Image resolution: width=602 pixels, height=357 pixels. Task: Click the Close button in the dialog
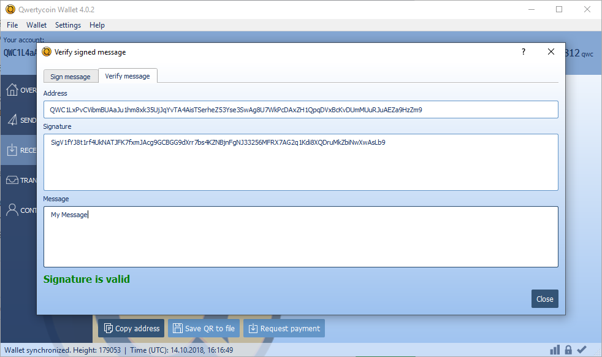545,299
